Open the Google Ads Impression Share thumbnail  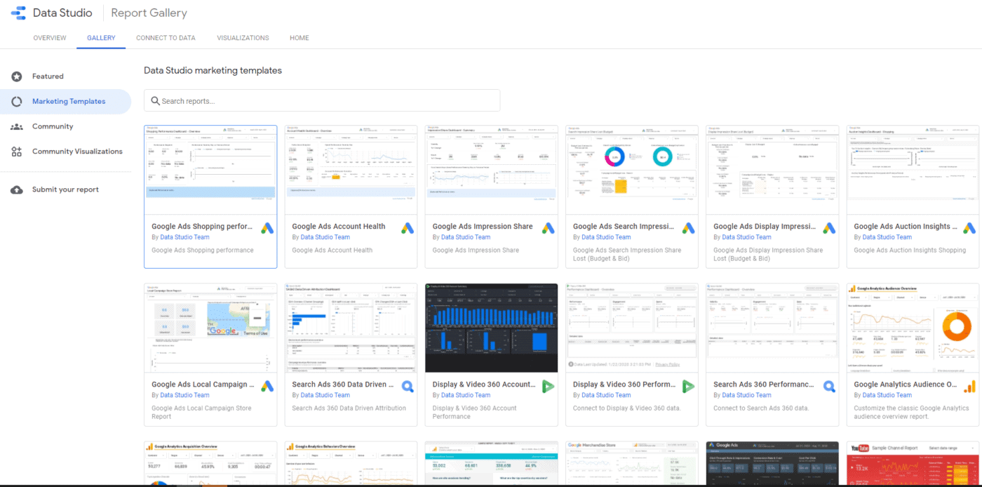(x=491, y=168)
